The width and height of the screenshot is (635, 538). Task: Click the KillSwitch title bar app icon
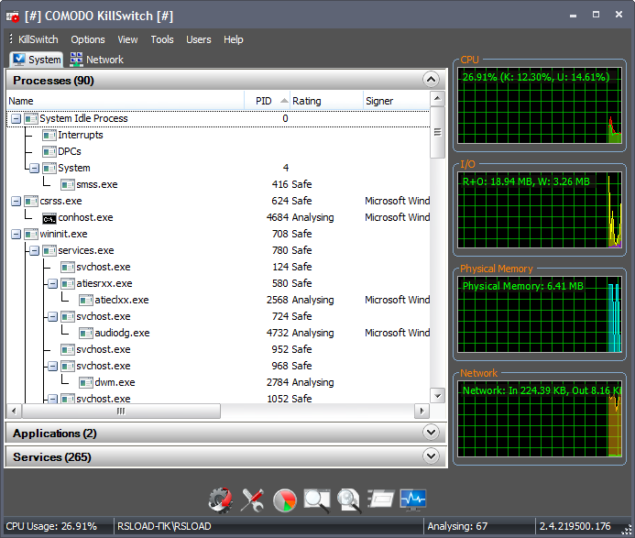click(x=13, y=16)
